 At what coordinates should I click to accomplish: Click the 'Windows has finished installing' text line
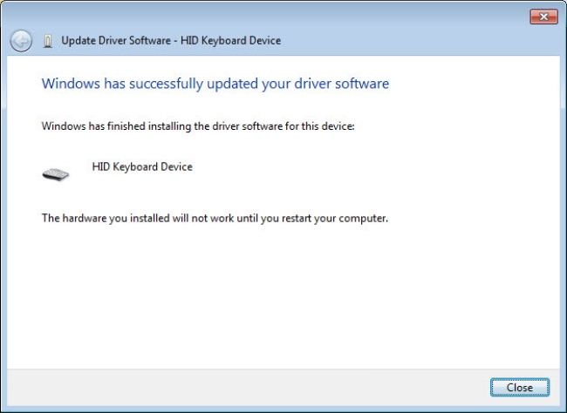coord(198,126)
